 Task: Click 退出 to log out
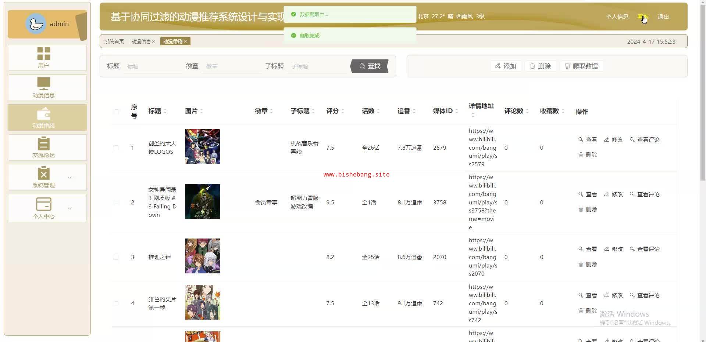click(663, 17)
